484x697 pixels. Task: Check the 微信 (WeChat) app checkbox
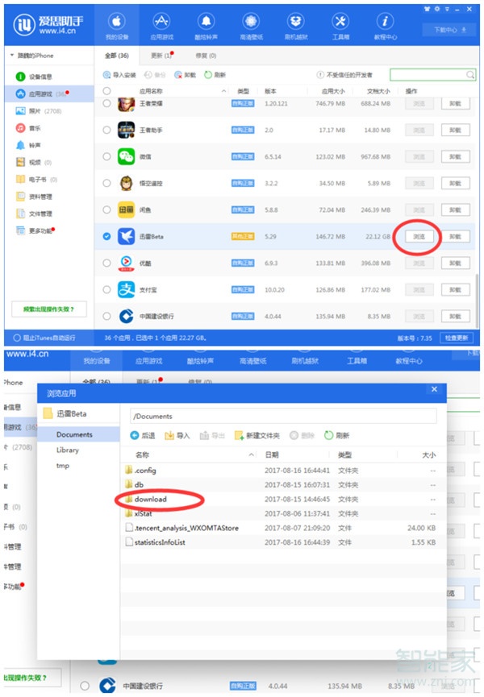107,156
